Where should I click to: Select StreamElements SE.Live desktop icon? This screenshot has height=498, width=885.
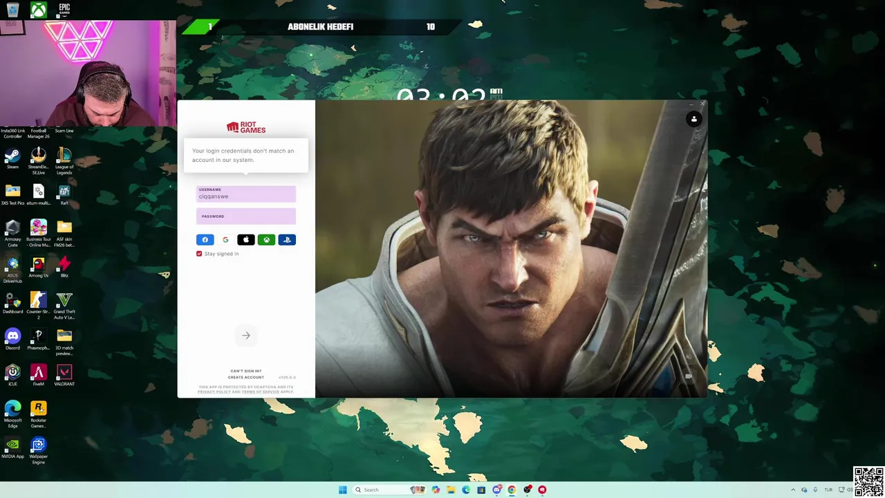click(38, 160)
